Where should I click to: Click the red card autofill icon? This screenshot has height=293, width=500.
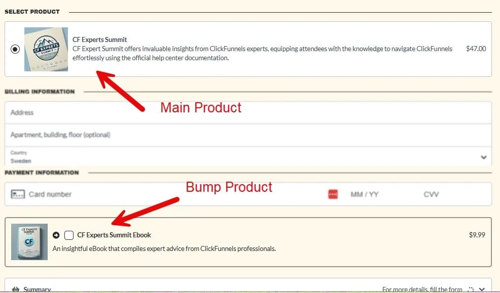click(333, 194)
